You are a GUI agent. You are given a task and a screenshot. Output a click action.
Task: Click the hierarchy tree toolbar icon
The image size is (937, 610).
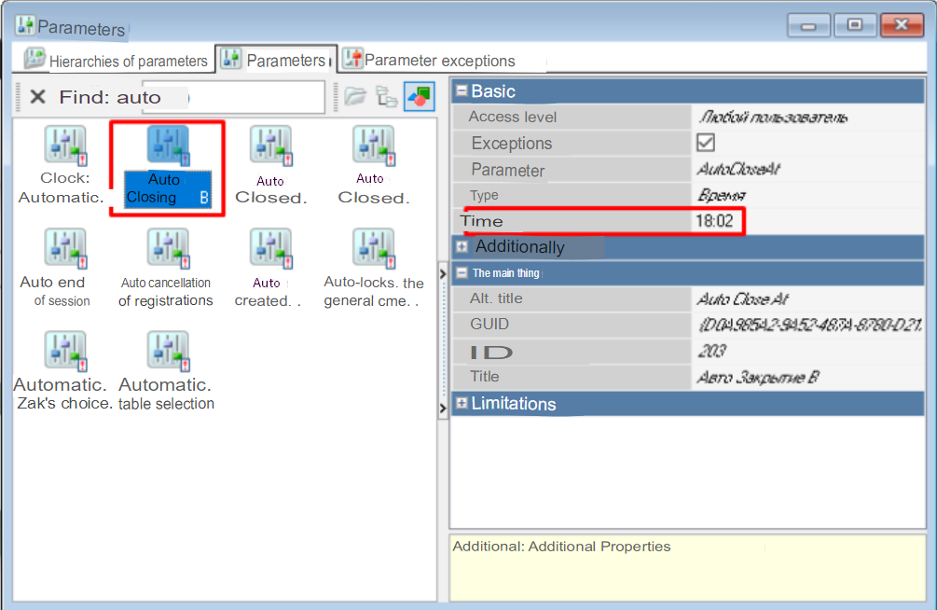[x=386, y=96]
